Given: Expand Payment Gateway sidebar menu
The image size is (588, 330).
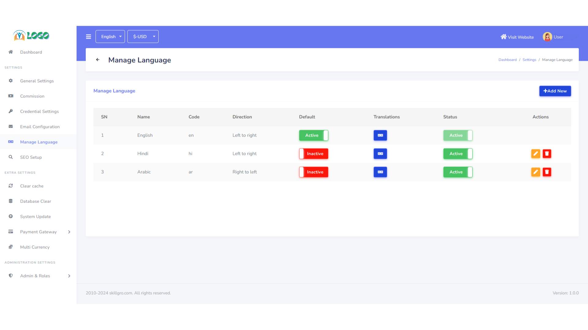Looking at the screenshot, I should [39, 232].
